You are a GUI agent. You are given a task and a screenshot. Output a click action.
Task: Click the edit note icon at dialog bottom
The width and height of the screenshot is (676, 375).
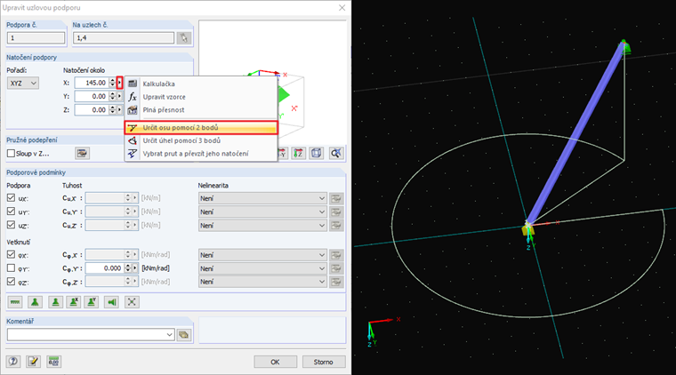pyautogui.click(x=33, y=361)
